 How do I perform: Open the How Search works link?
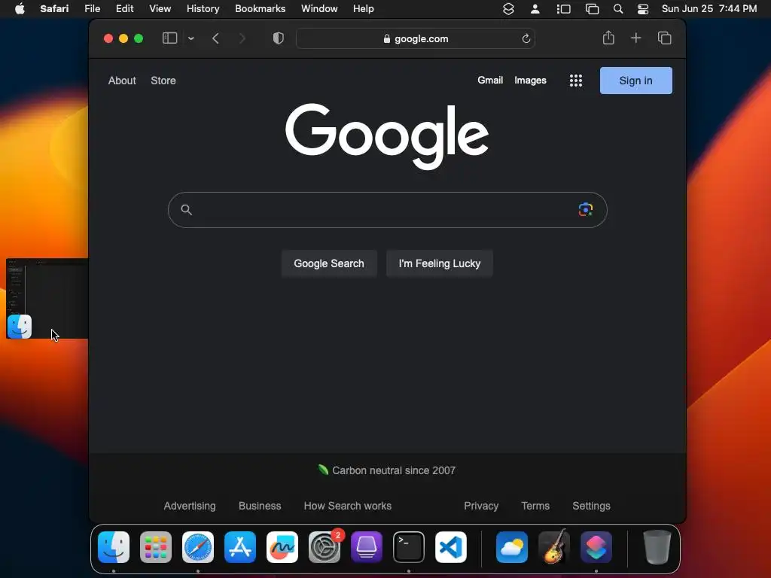[x=348, y=506]
